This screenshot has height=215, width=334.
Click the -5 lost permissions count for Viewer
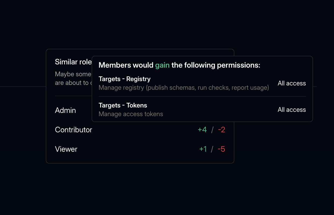click(x=221, y=149)
